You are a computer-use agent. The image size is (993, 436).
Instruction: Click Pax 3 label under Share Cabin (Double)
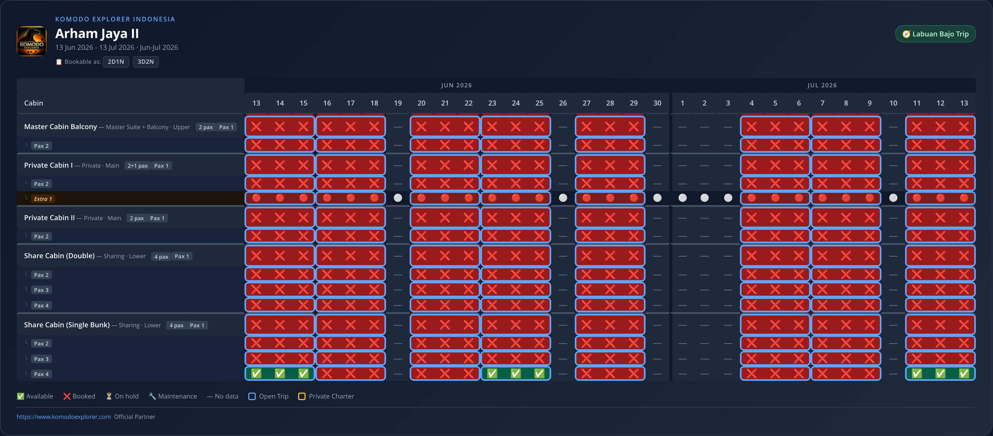coord(41,290)
